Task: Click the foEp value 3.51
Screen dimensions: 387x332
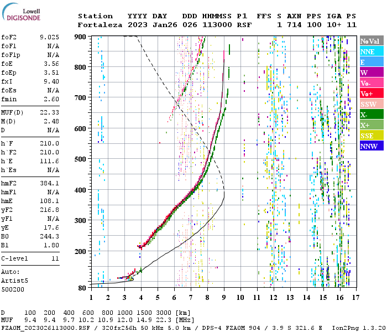Action: click(51, 72)
